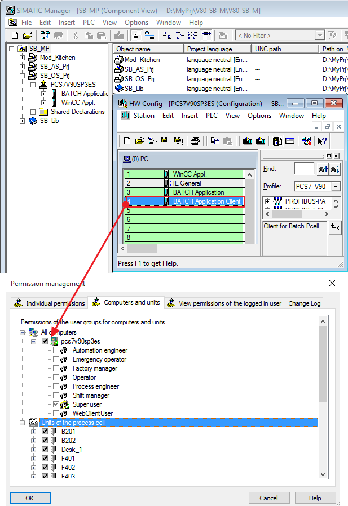The height and width of the screenshot is (506, 348).
Task: Expand Mod_Kitchen node in project tree
Action: tap(22, 58)
